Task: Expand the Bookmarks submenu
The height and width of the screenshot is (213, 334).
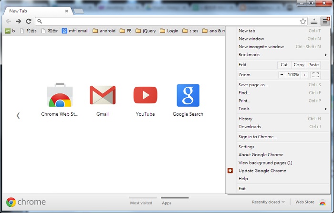Action: [x=283, y=55]
